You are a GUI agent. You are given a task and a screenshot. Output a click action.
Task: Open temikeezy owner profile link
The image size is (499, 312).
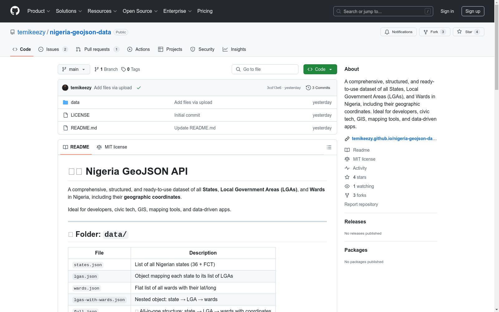(x=31, y=32)
